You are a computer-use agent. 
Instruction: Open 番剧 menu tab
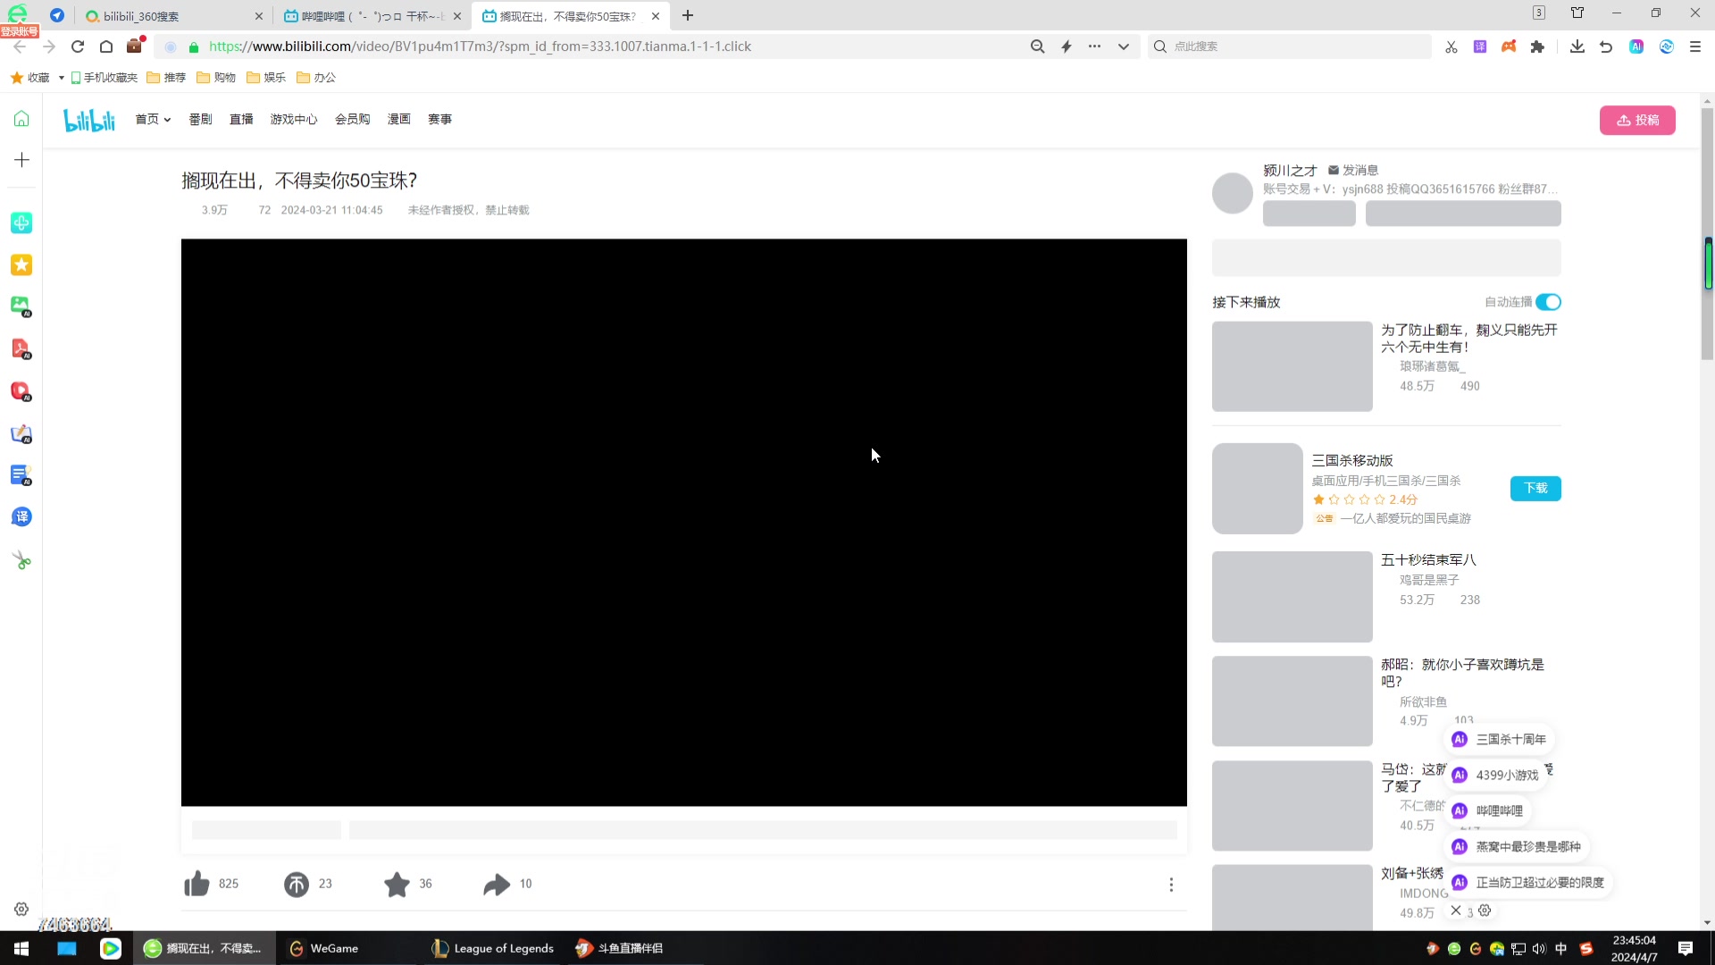(200, 119)
